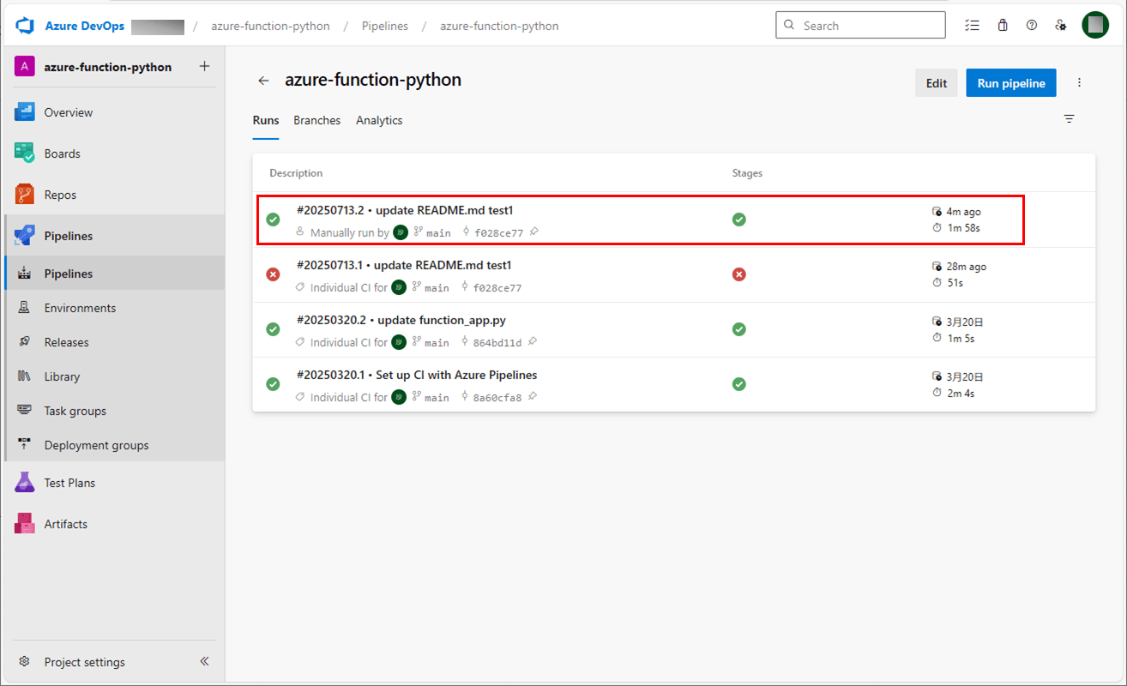Click the user profile avatar at top right
The height and width of the screenshot is (686, 1127).
[1095, 25]
